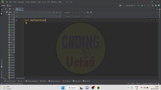Screen dimensions: 161x90
Task: Open the TODO tool window
Action: [43, 81]
